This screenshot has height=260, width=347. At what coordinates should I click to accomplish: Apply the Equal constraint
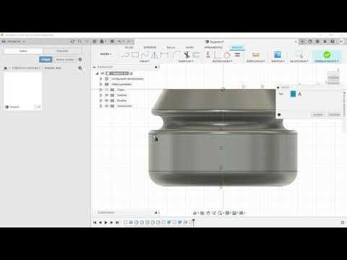pos(237,55)
